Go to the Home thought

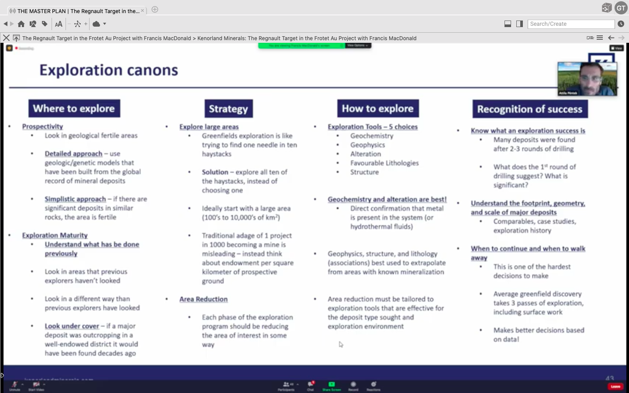pos(21,24)
